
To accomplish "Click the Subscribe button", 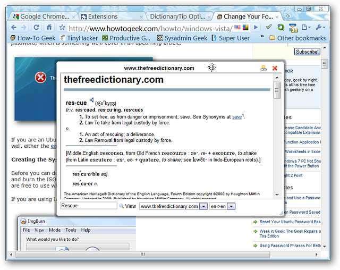I will point(307,52).
